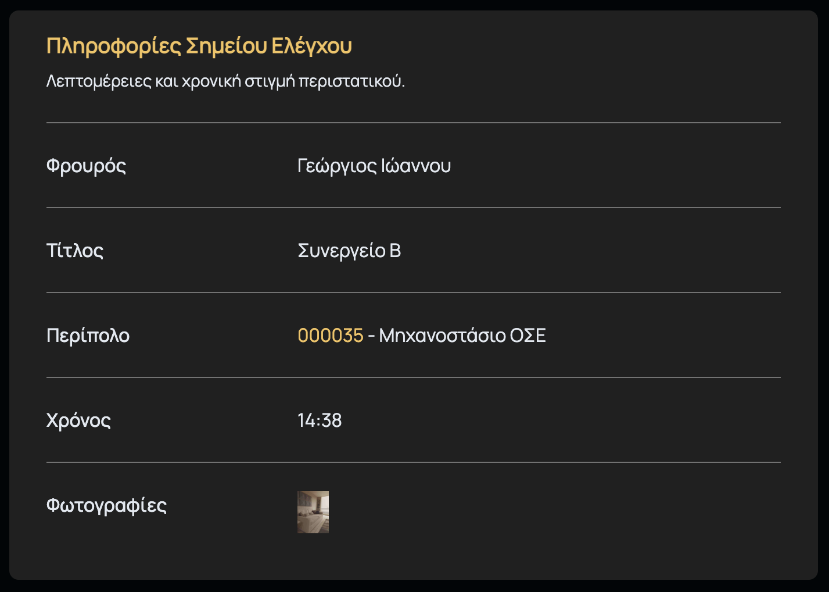Viewport: 829px width, 592px height.
Task: Open the image in the Φωτογραφίες row
Action: pos(313,511)
